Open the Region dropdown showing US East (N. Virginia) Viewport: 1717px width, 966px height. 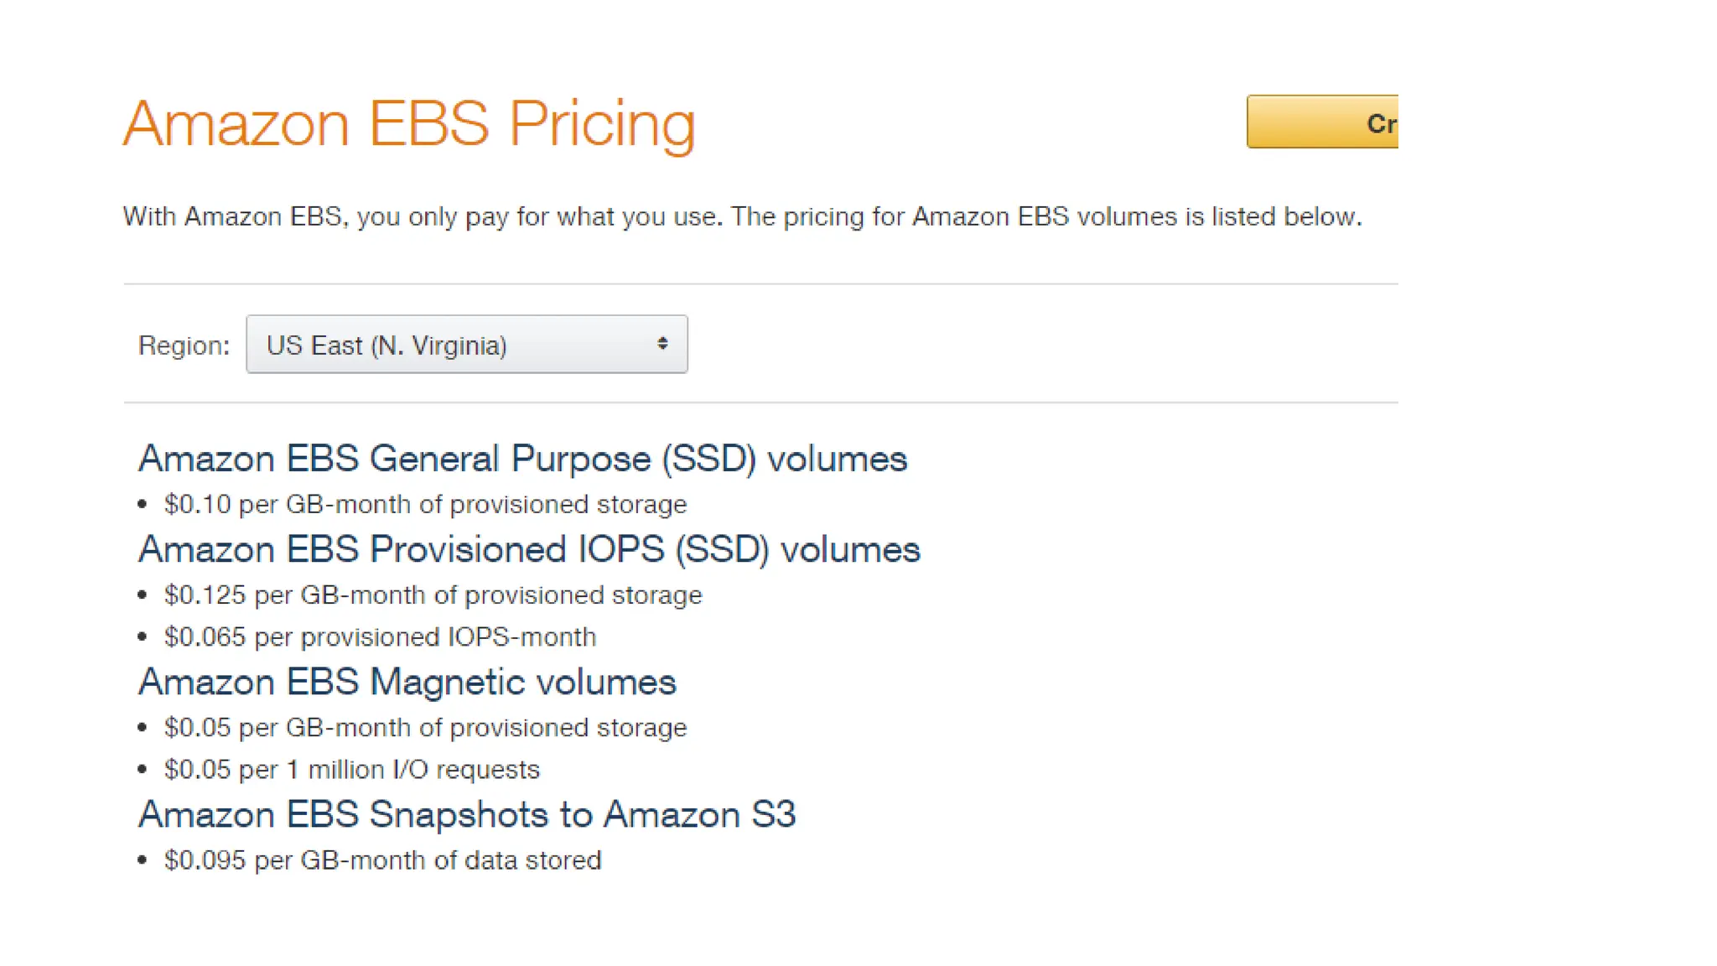[x=466, y=345]
